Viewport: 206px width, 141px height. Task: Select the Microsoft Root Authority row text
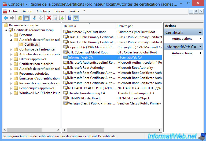[86, 68]
